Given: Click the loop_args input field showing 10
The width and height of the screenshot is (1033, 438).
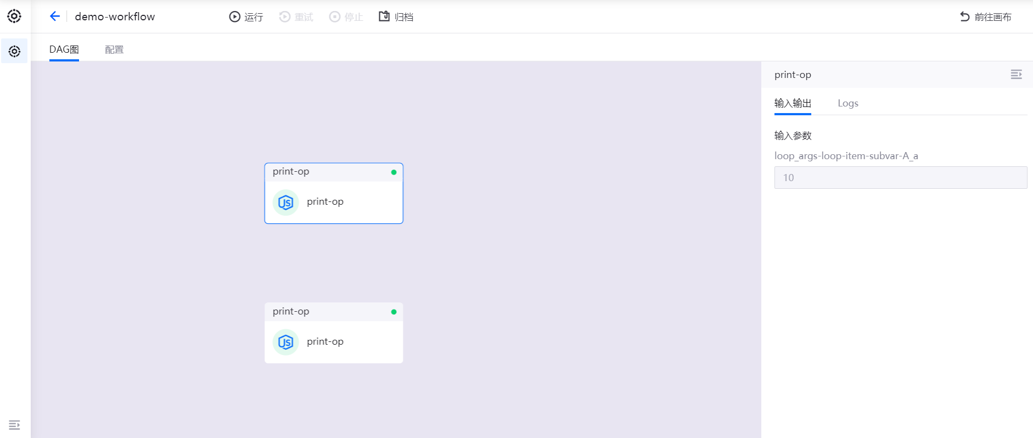Looking at the screenshot, I should (x=900, y=178).
